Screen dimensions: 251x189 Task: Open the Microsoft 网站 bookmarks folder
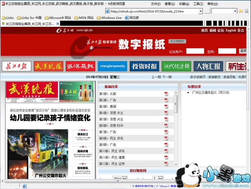click(x=58, y=18)
